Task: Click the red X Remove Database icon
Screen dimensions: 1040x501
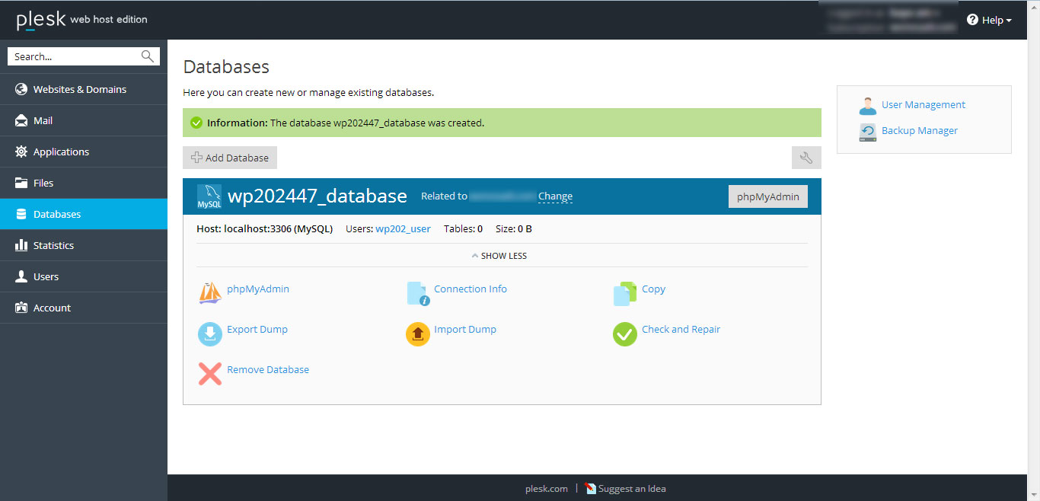Action: tap(210, 374)
